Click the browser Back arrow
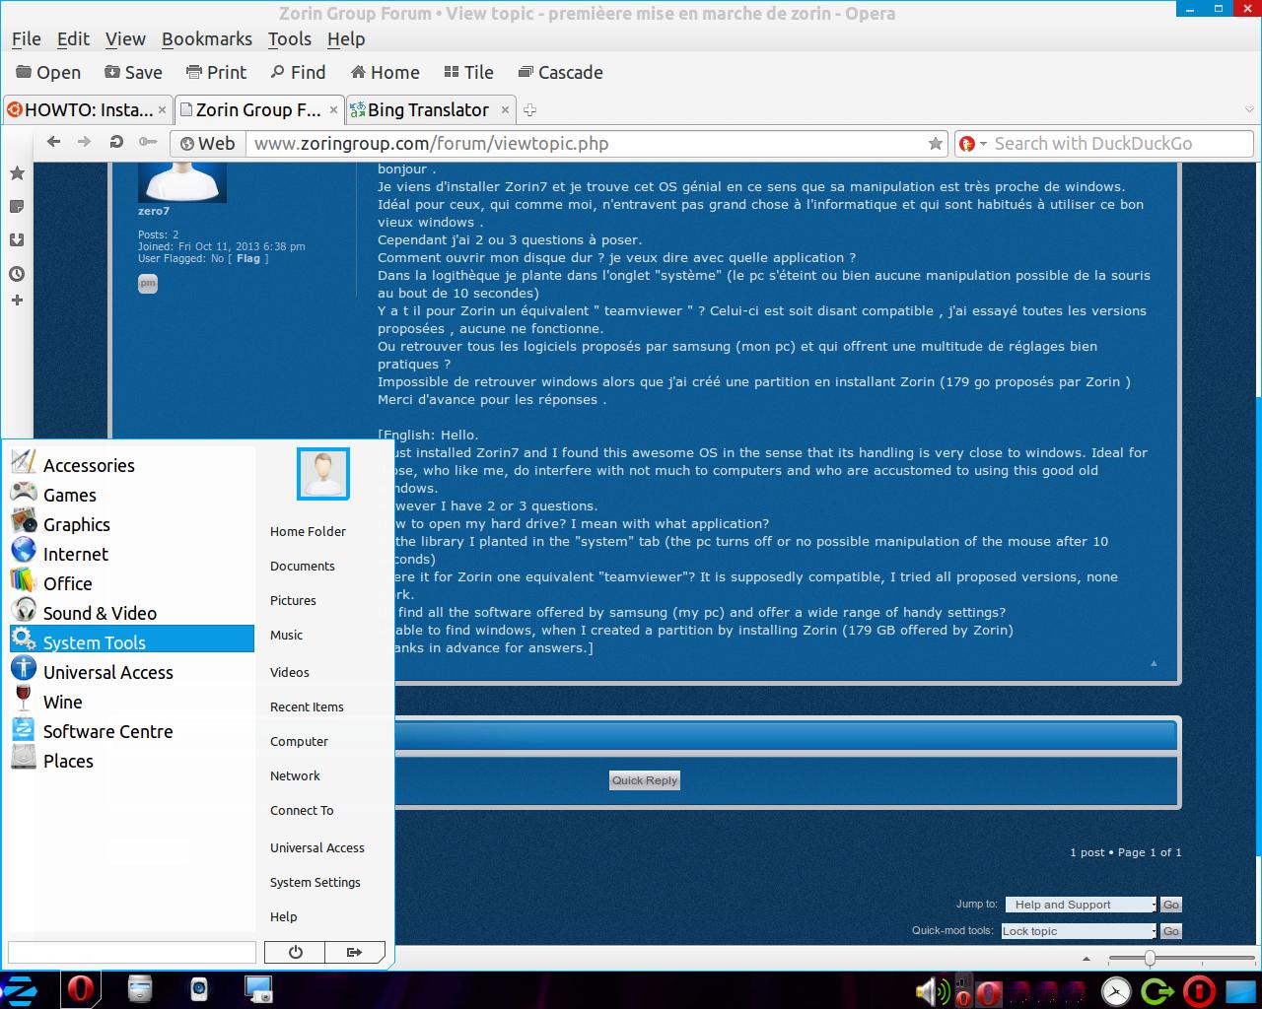The width and height of the screenshot is (1262, 1009). [54, 142]
